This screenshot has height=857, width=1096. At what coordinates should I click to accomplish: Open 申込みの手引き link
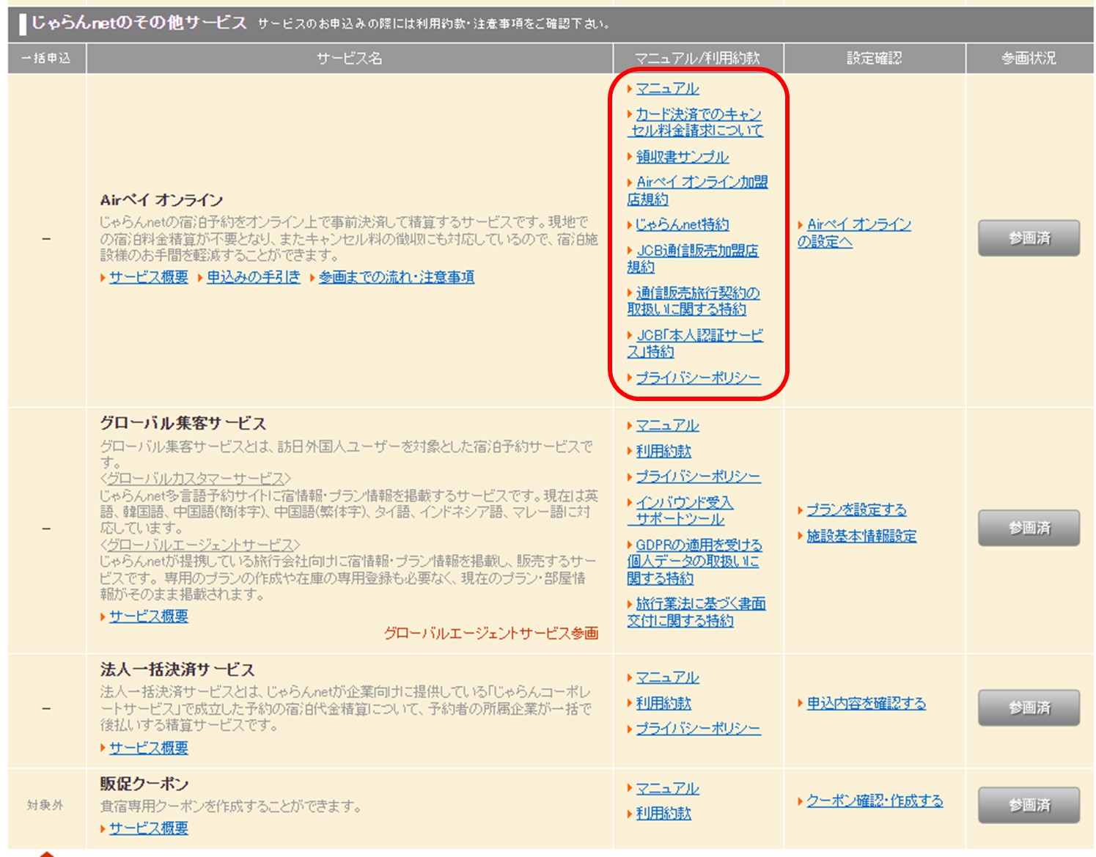254,277
